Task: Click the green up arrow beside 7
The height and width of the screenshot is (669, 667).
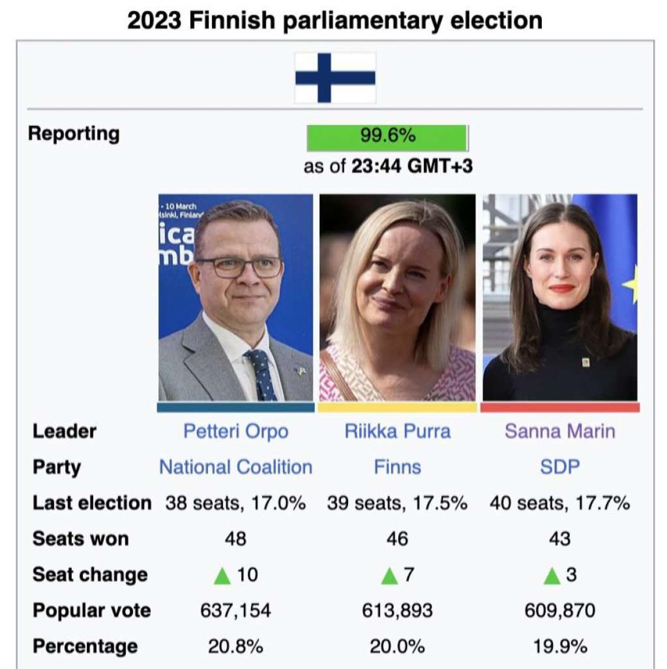Action: click(389, 576)
